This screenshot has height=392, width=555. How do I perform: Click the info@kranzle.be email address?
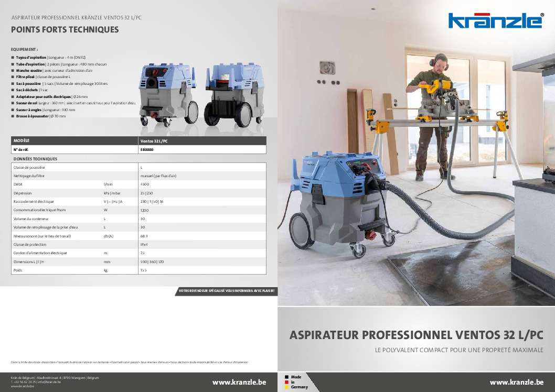49,382
